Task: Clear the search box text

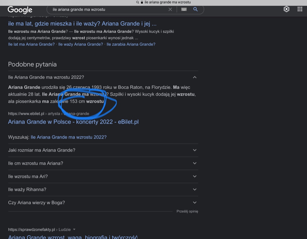Action: point(170,9)
